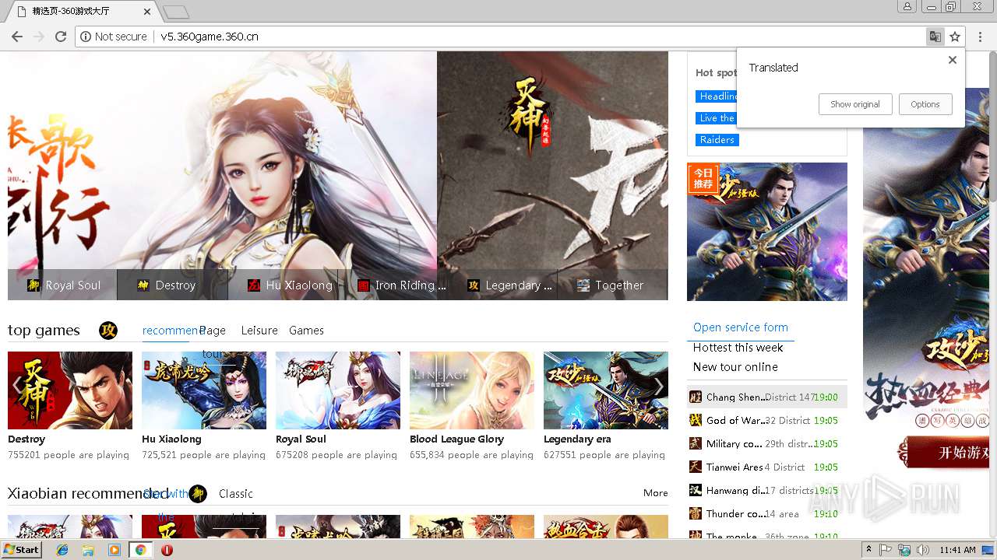Open Royal Soul game thumbnail
997x560 pixels.
click(338, 390)
